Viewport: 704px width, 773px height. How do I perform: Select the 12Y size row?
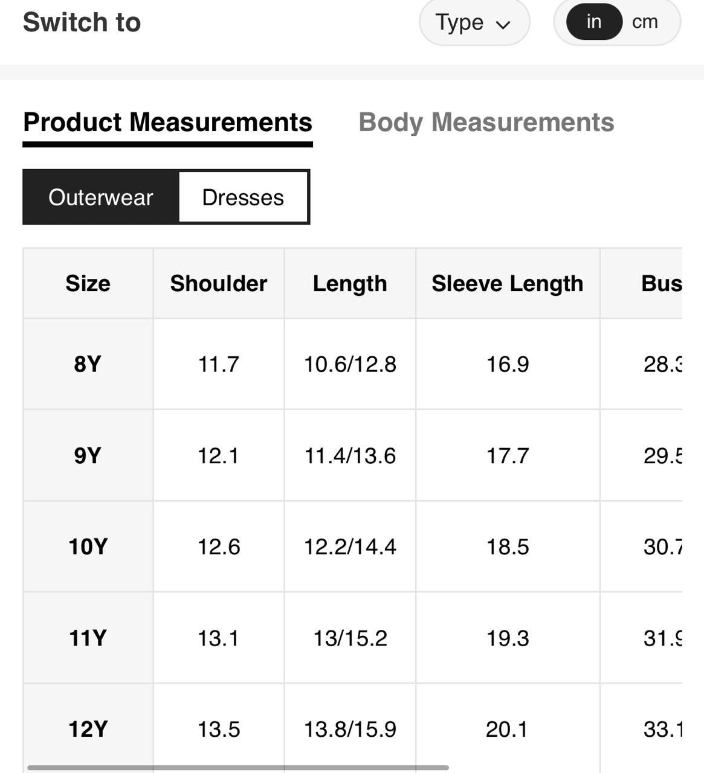tap(88, 729)
